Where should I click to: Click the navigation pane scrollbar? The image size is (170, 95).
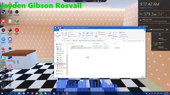click(x=67, y=64)
